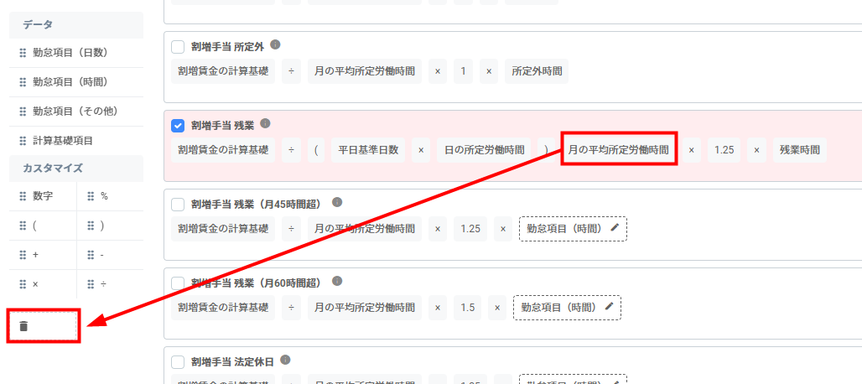Click info icon beside 割増手当 残業(月45時間超)
The height and width of the screenshot is (384, 862).
coord(338,202)
